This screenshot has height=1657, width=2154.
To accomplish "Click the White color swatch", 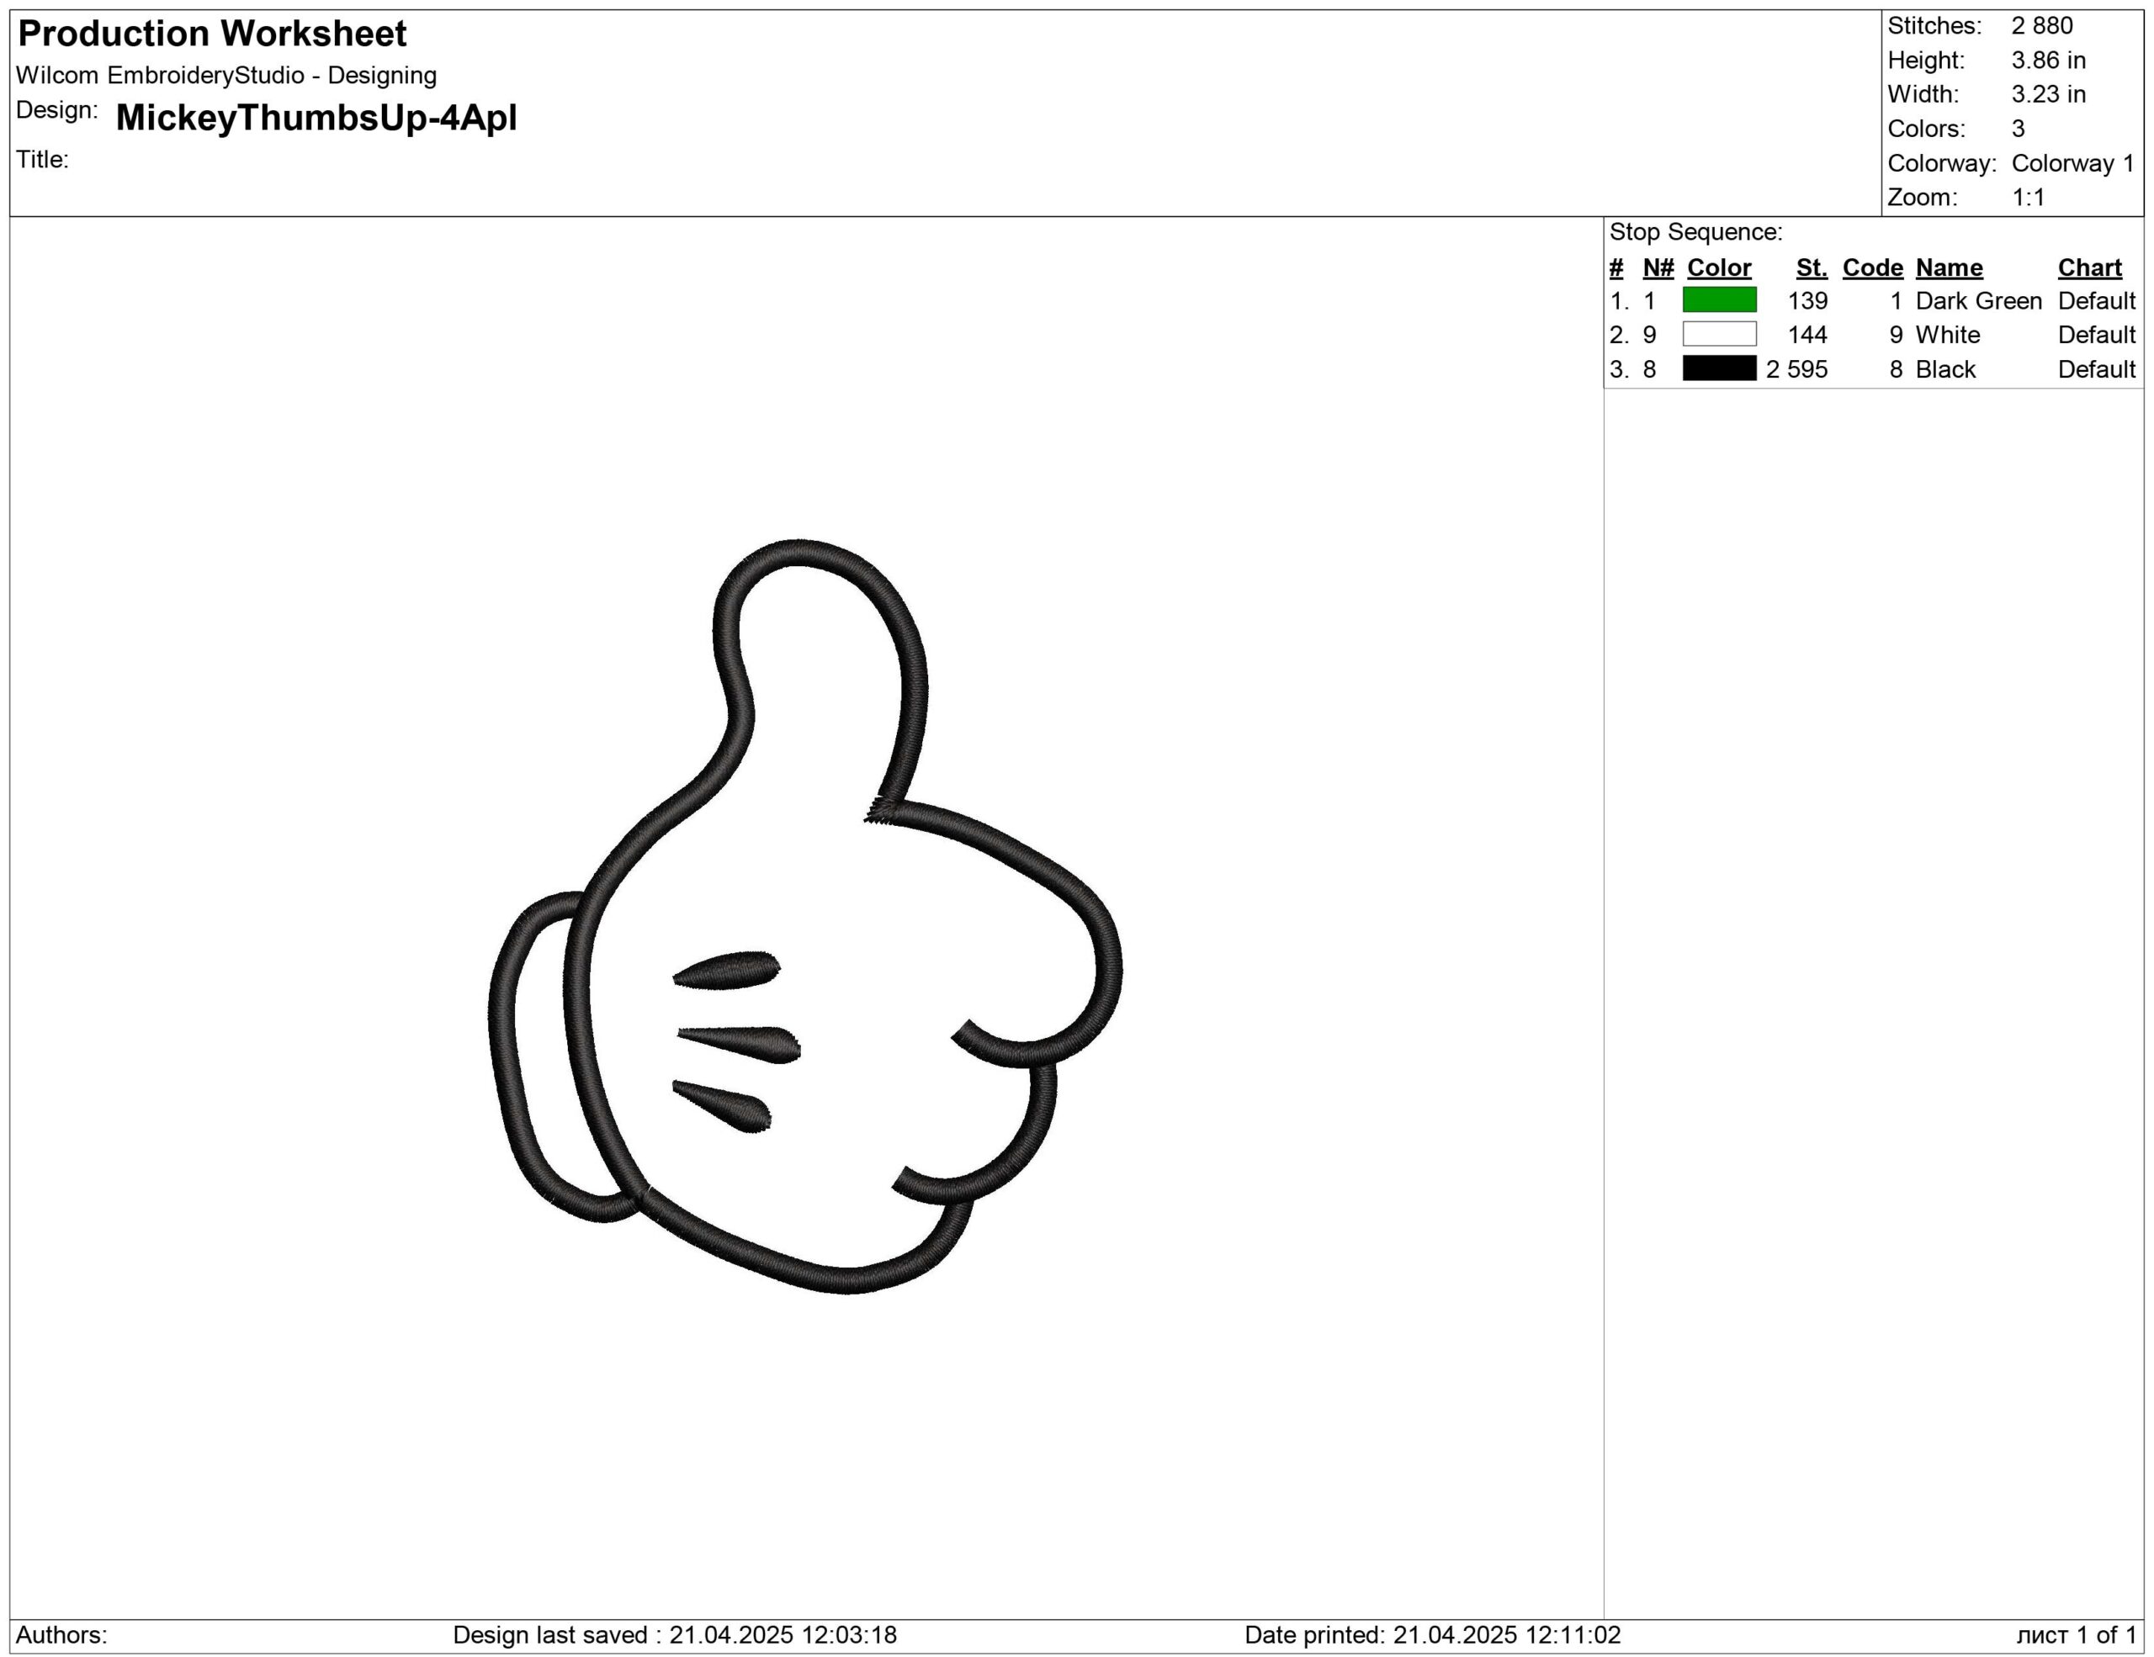I will coord(1719,334).
